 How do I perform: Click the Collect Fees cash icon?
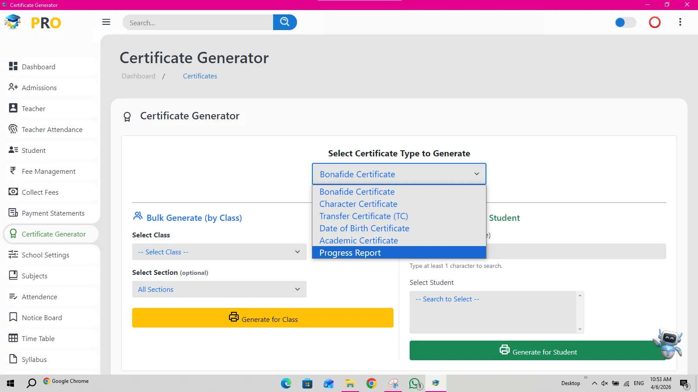click(13, 192)
